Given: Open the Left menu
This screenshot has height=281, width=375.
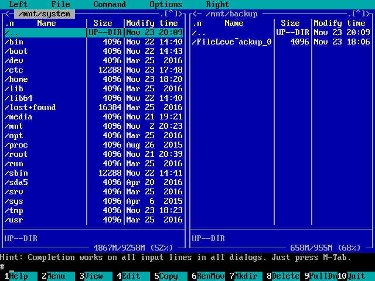Looking at the screenshot, I should point(18,4).
